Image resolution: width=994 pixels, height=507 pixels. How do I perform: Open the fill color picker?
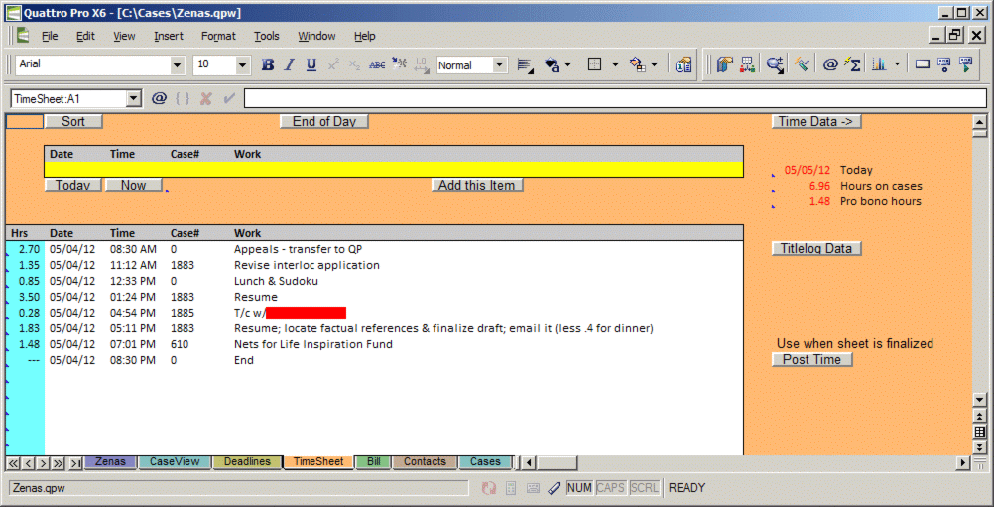[x=639, y=65]
